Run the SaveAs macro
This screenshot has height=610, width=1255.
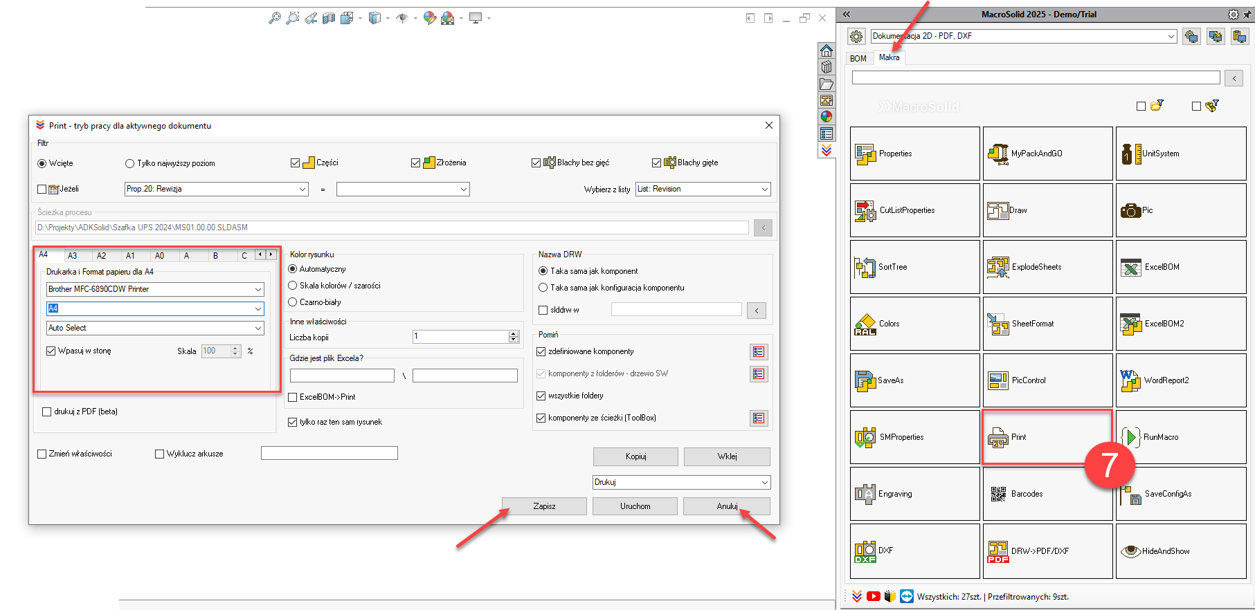coord(914,380)
